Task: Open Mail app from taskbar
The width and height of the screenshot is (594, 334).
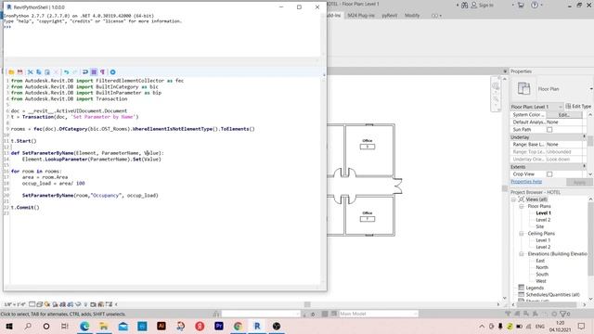Action: tap(123, 326)
